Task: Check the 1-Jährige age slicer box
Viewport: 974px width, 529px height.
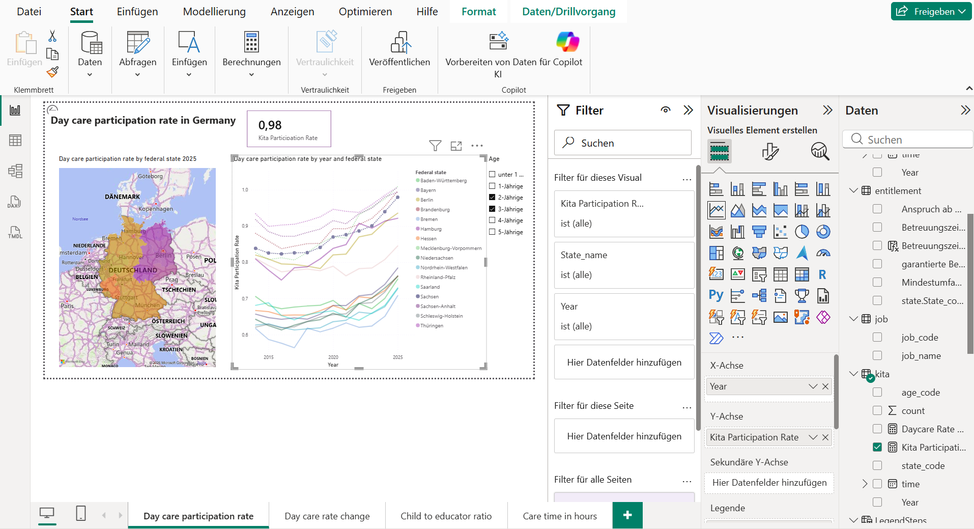Action: [x=492, y=186]
